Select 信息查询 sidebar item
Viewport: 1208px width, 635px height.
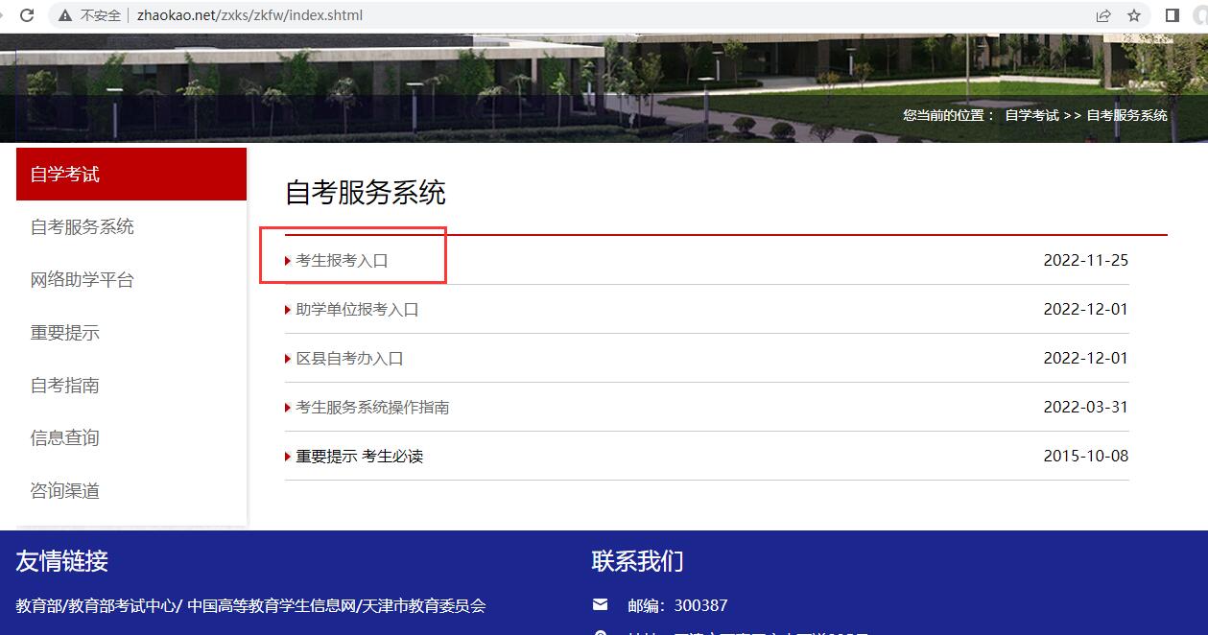coord(65,438)
